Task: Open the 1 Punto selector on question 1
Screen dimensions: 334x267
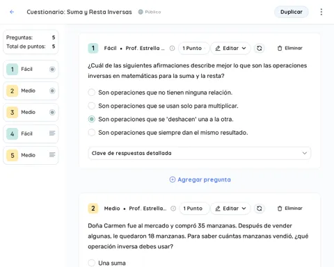Action: [194, 48]
